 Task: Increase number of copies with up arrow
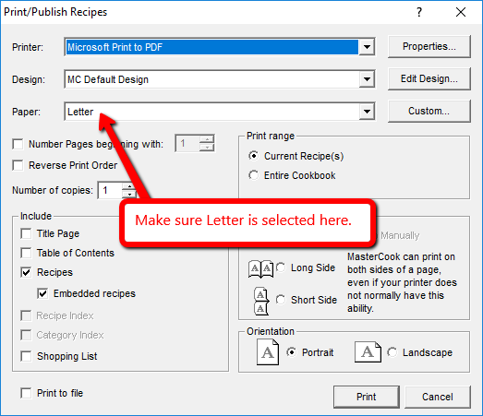point(129,186)
